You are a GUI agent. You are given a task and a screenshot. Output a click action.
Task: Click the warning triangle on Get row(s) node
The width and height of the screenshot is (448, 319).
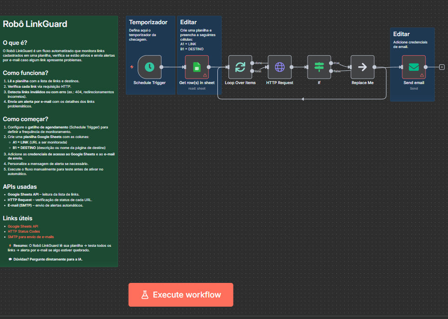pyautogui.click(x=205, y=74)
